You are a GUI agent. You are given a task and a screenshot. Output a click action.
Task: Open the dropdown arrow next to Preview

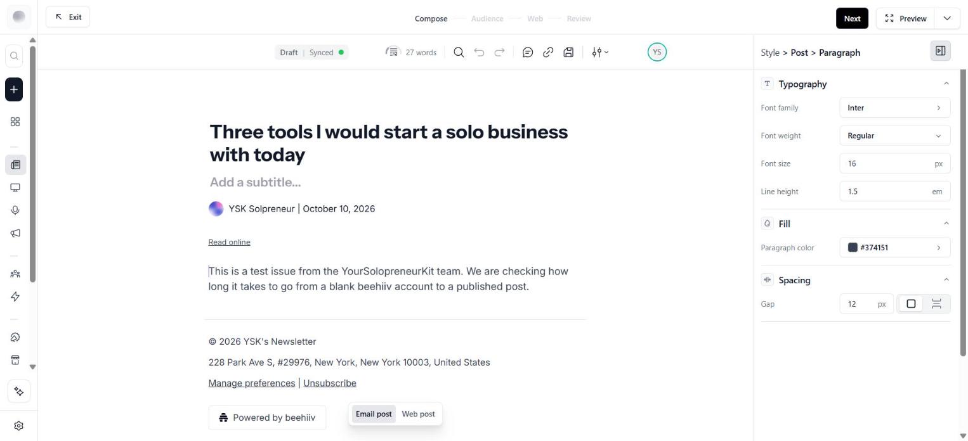[x=947, y=18]
